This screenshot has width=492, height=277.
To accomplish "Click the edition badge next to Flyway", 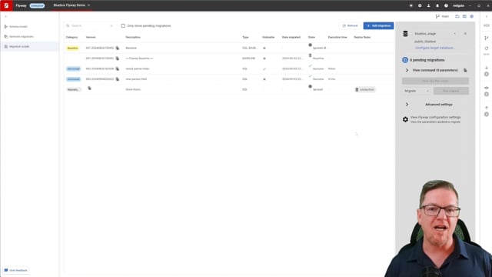I will coord(37,5).
